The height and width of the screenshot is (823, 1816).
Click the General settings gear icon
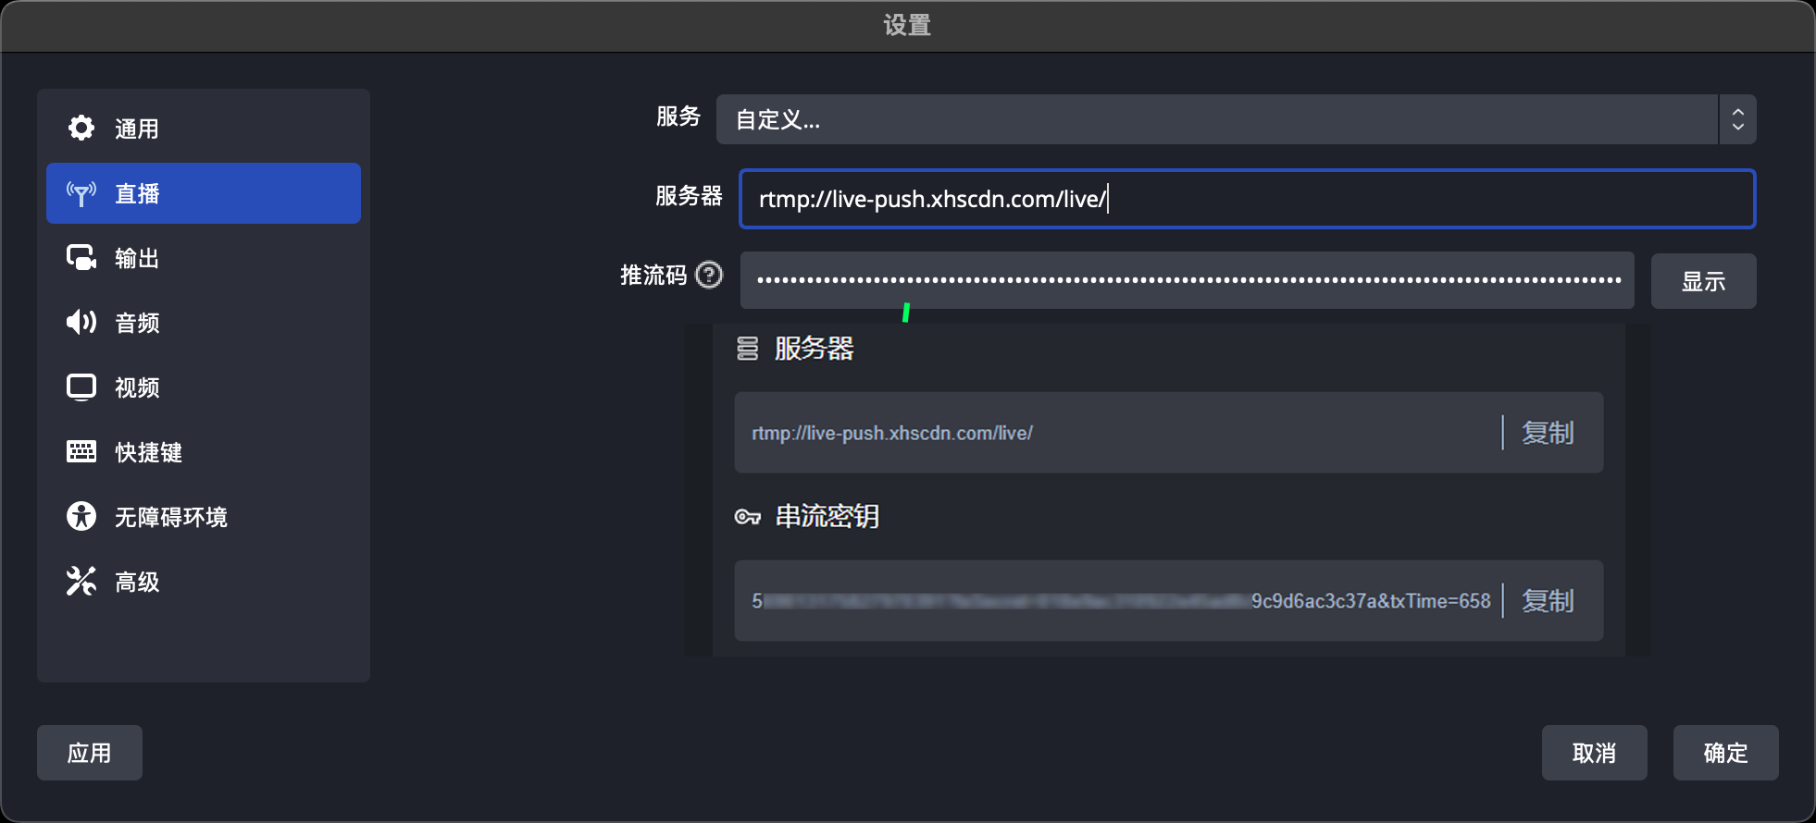coord(81,128)
